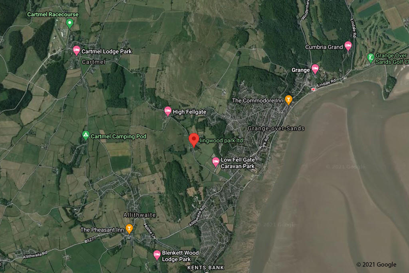409x273 pixels.
Task: Click the Grange railway station icon
Action: [313, 89]
